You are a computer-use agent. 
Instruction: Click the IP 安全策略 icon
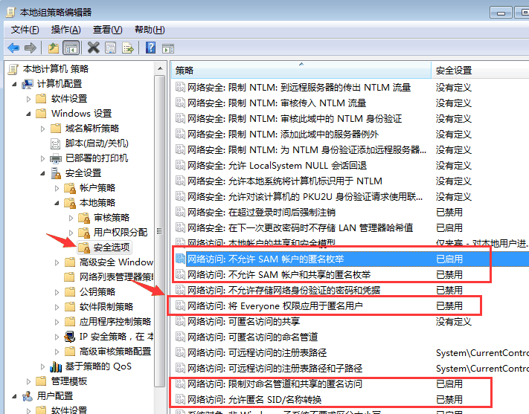tap(70, 337)
